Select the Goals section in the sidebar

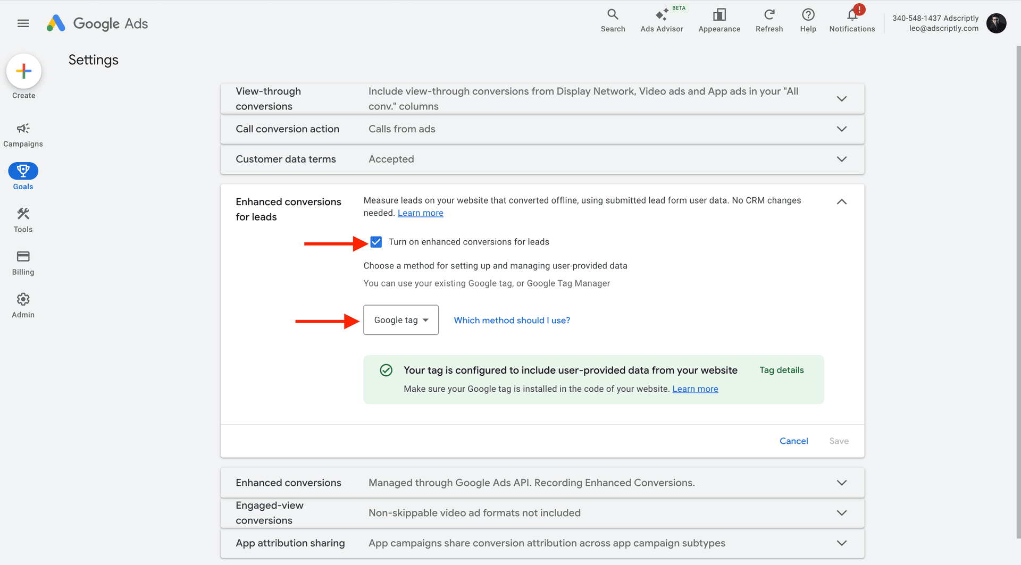coord(23,172)
